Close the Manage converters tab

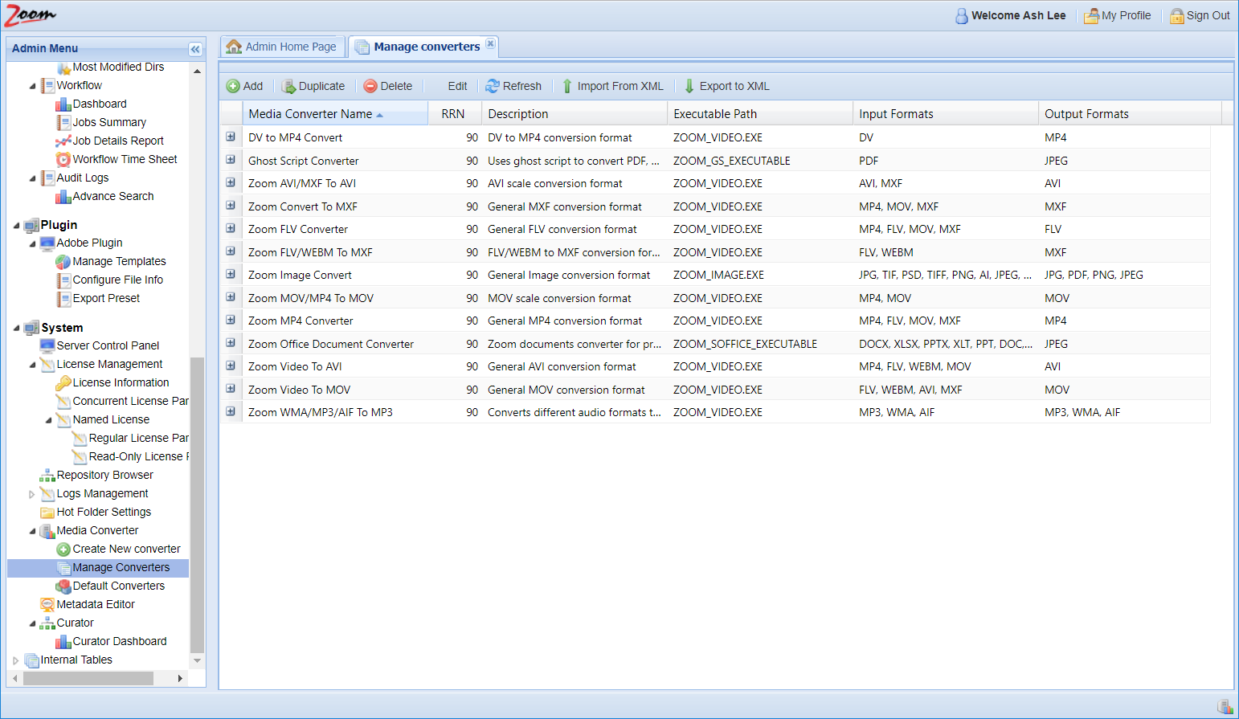click(x=490, y=43)
